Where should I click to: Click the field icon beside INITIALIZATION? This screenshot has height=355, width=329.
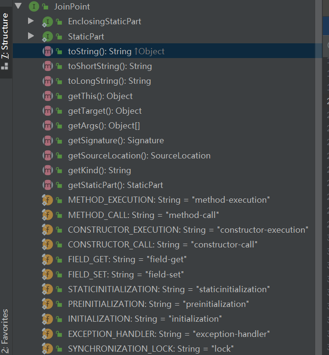pos(48,319)
